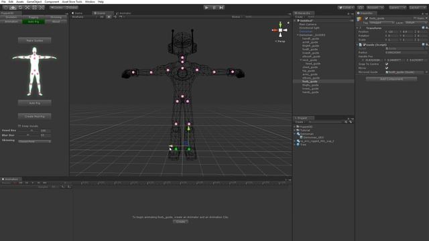Click the Make Guides button
Screen dimensions: 429x241
pos(34,40)
